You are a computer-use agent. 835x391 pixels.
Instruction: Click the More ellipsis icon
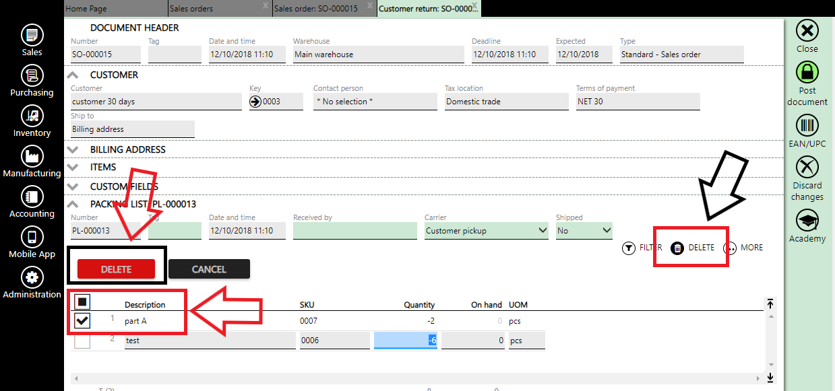click(730, 248)
